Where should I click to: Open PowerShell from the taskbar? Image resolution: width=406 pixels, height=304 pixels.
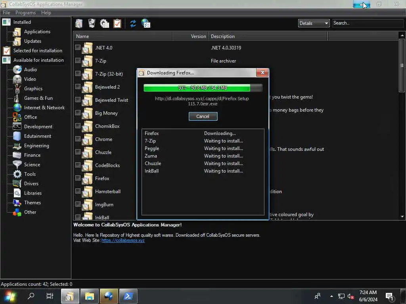point(128,296)
